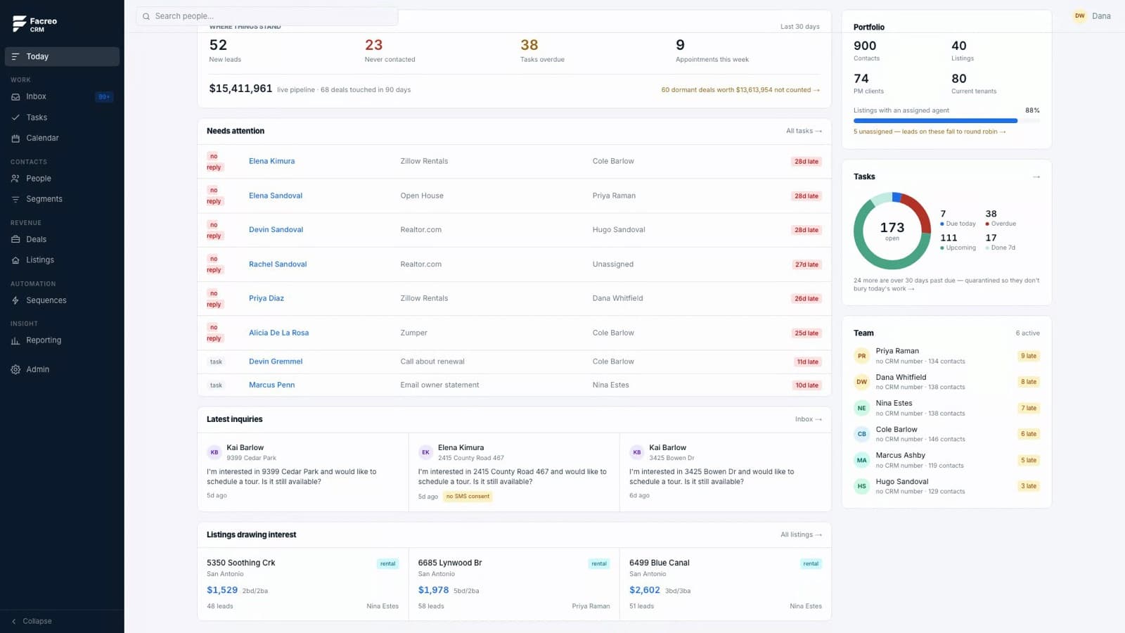Viewport: 1125px width, 633px height.
Task: Open the 5350 Soothing Crk listing card
Action: (303, 584)
